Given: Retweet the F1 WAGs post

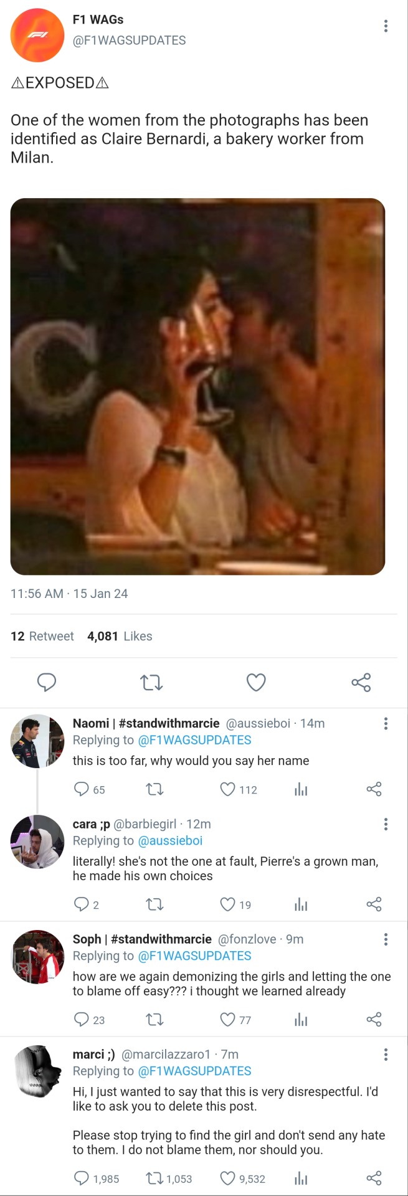Looking at the screenshot, I should [151, 683].
